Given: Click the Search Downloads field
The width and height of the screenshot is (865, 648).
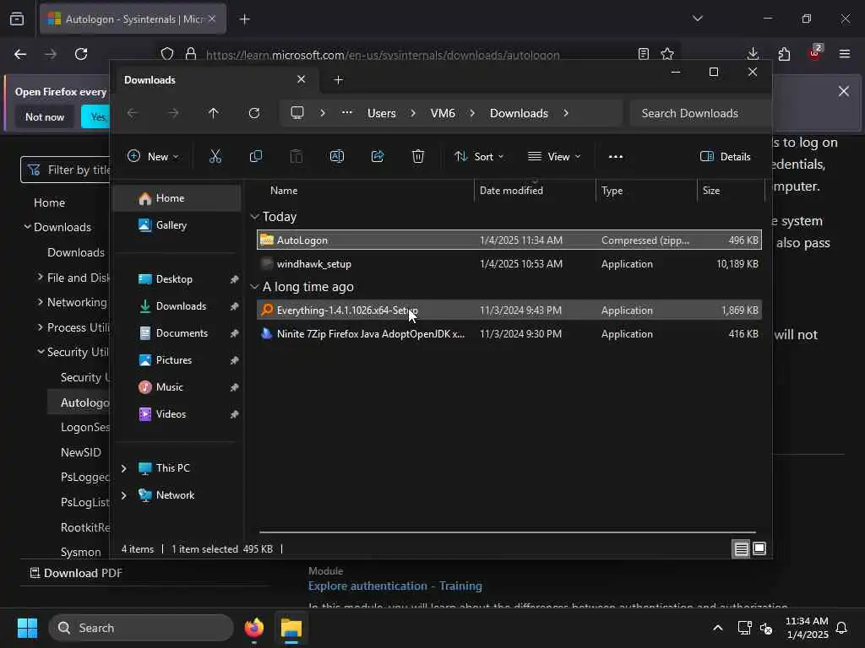Looking at the screenshot, I should (x=699, y=113).
